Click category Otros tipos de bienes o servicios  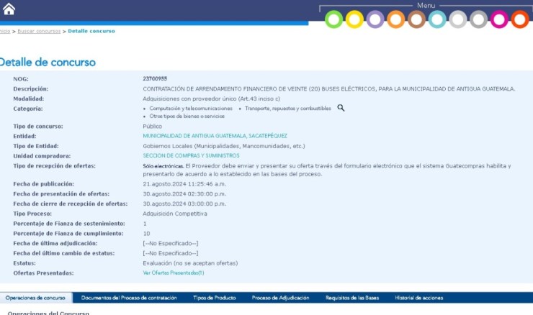click(187, 116)
